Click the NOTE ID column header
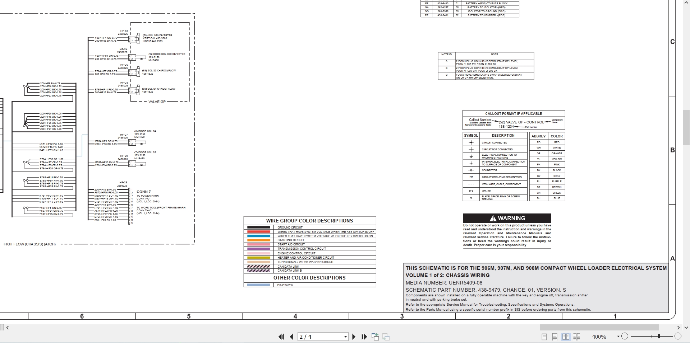 click(x=446, y=55)
